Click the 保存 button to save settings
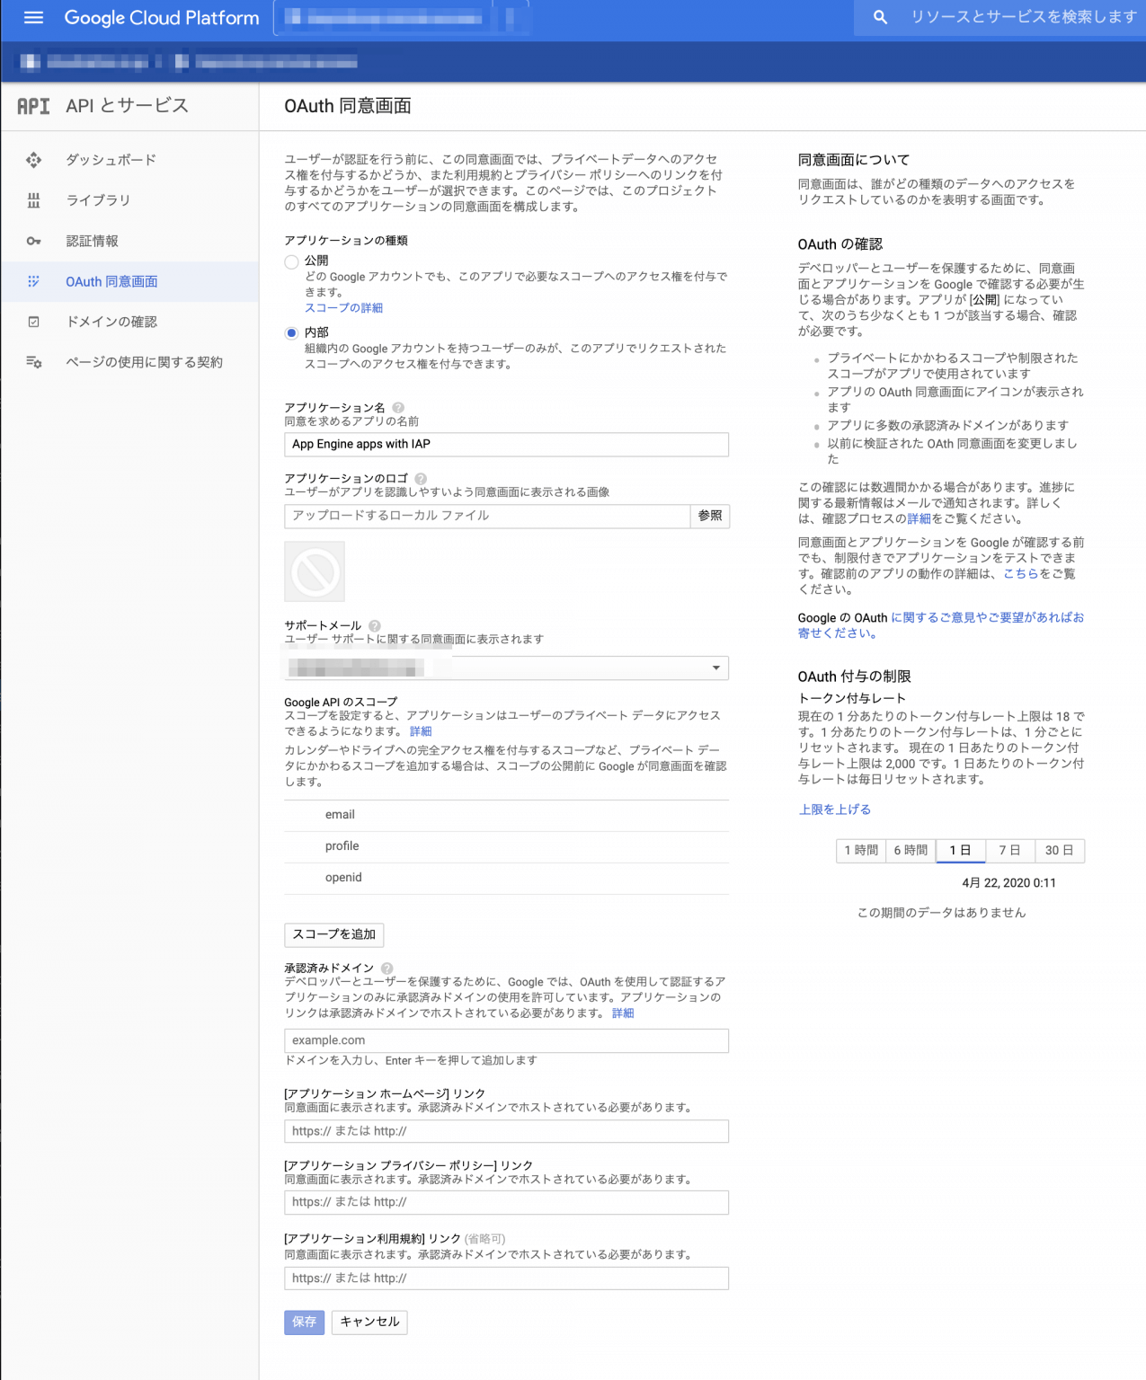This screenshot has height=1380, width=1146. pyautogui.click(x=304, y=1322)
